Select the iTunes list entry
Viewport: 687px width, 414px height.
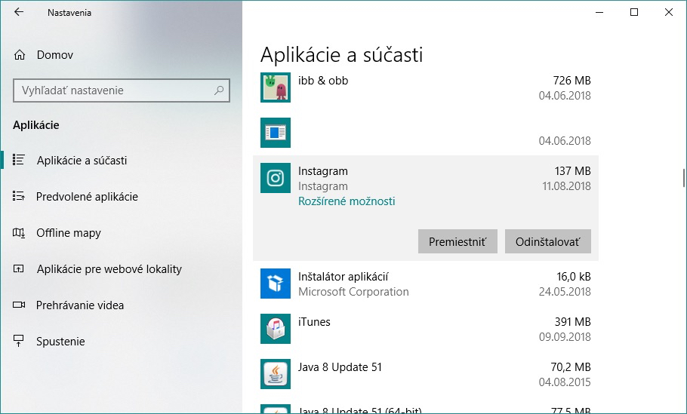point(426,329)
